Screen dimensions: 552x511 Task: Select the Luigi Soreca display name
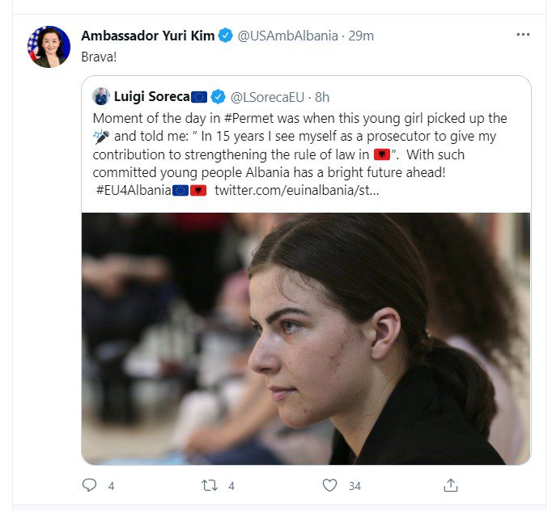(151, 97)
